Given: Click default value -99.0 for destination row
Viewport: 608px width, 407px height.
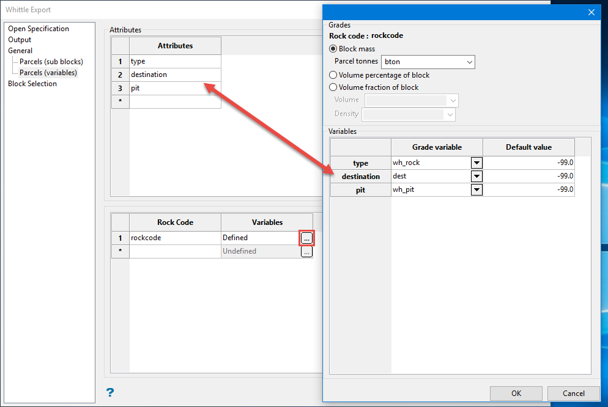Looking at the screenshot, I should click(x=528, y=177).
